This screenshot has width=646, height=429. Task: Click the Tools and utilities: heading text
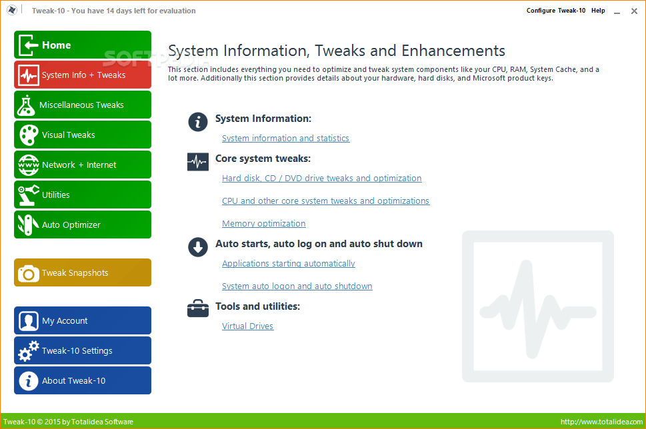(x=257, y=306)
